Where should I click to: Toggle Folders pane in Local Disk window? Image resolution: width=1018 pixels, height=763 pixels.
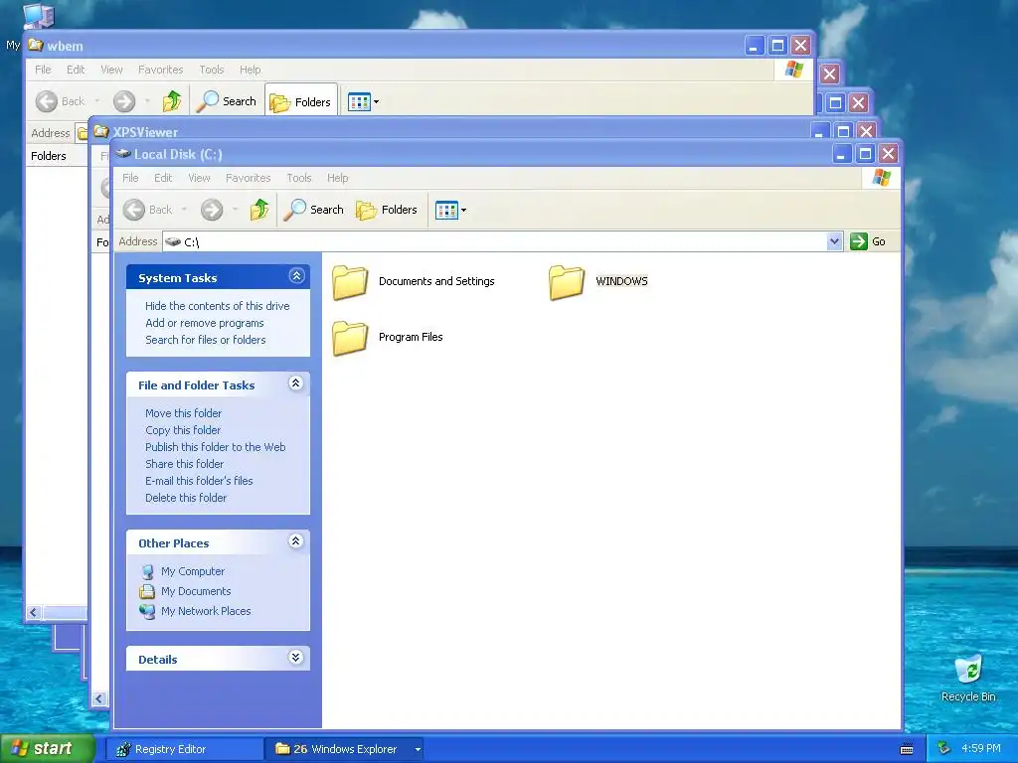(387, 210)
